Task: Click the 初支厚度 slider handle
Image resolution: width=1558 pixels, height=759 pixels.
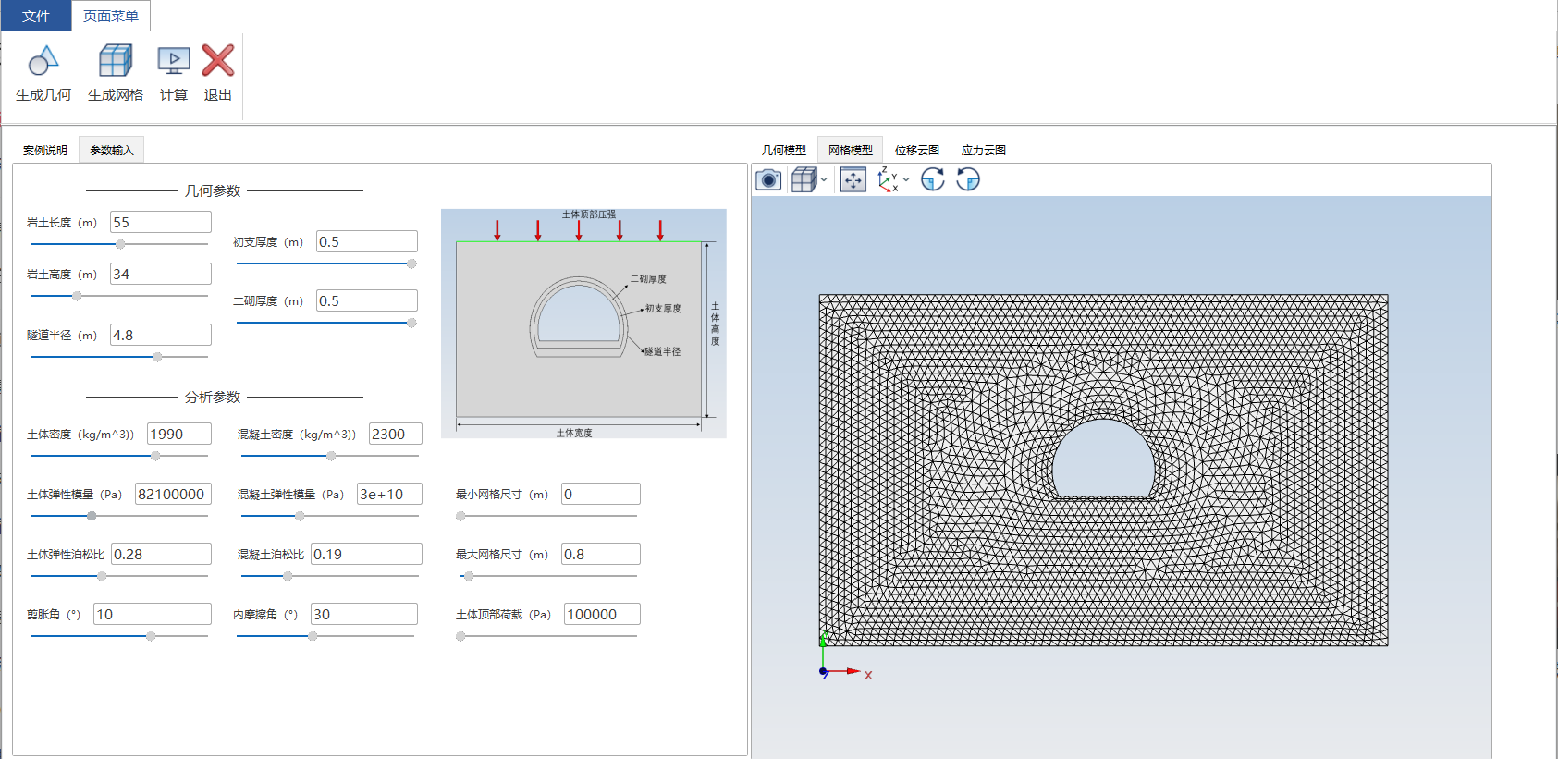Action: coord(411,263)
